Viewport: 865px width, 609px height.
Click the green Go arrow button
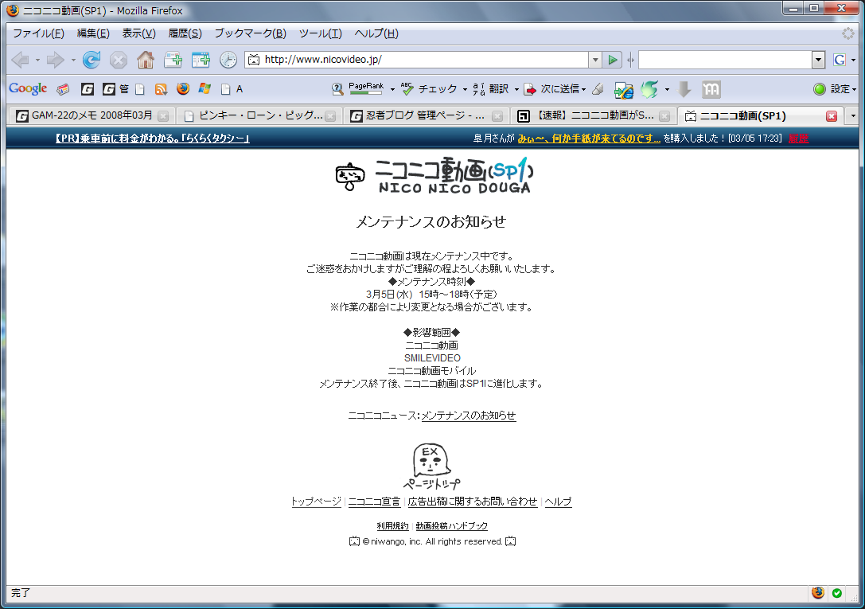[x=612, y=60]
